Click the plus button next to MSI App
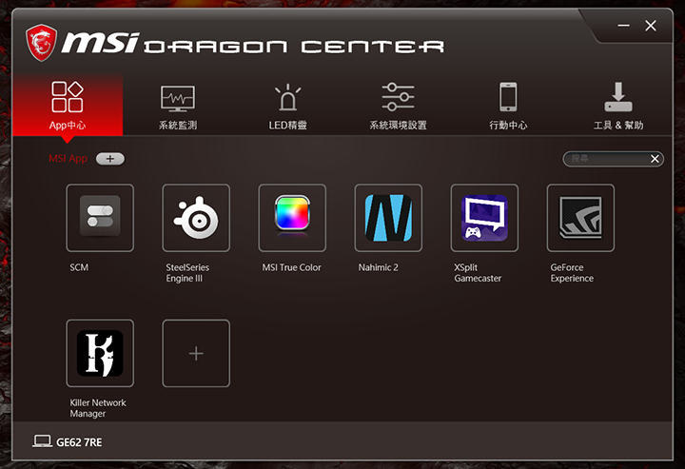Image resolution: width=685 pixels, height=469 pixels. pos(110,159)
